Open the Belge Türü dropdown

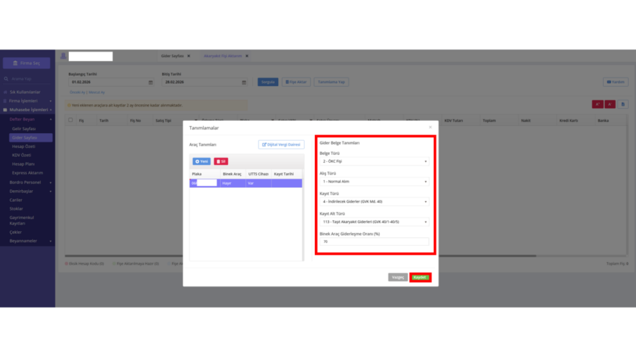point(374,162)
